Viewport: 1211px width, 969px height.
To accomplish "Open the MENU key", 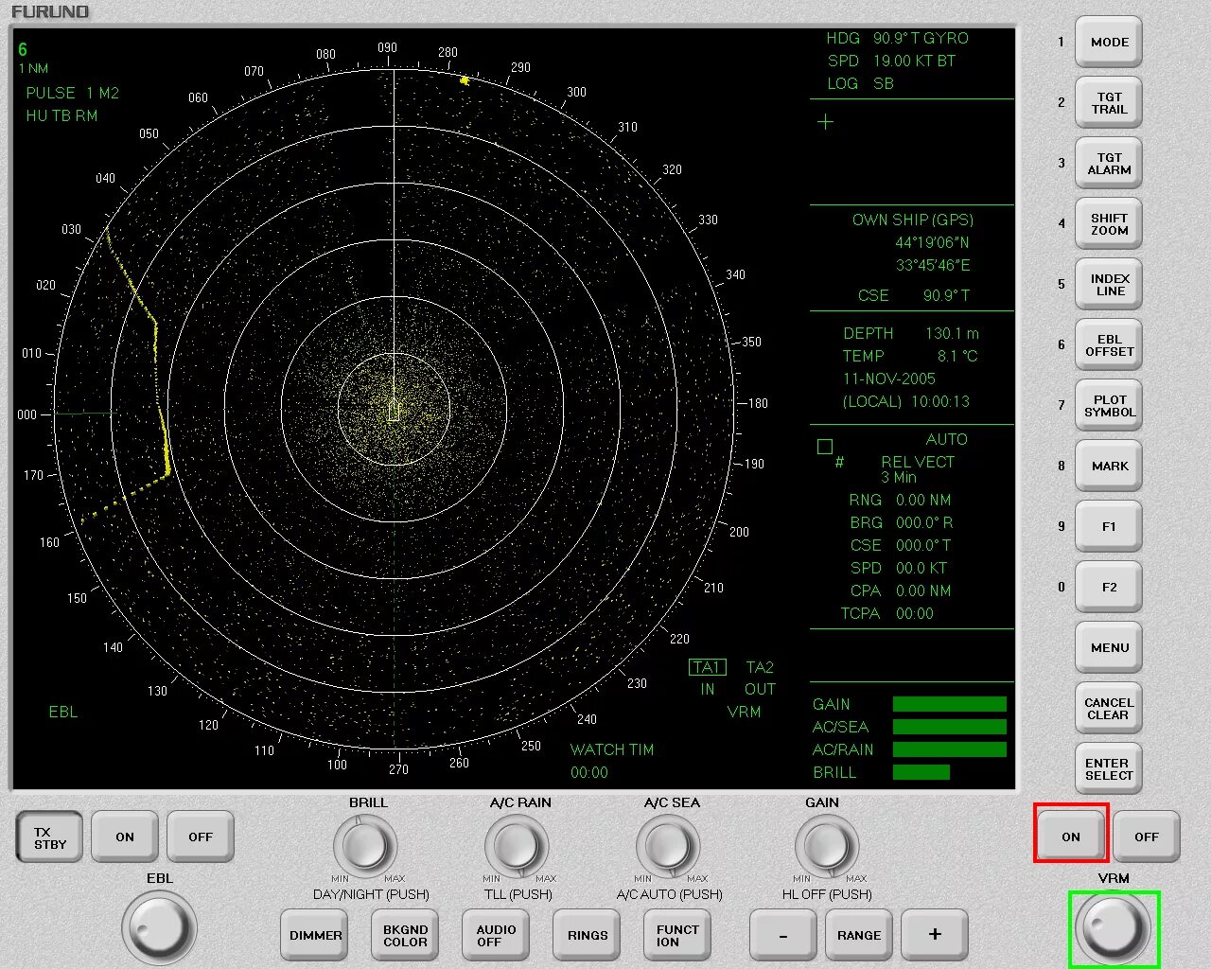I will [x=1109, y=648].
